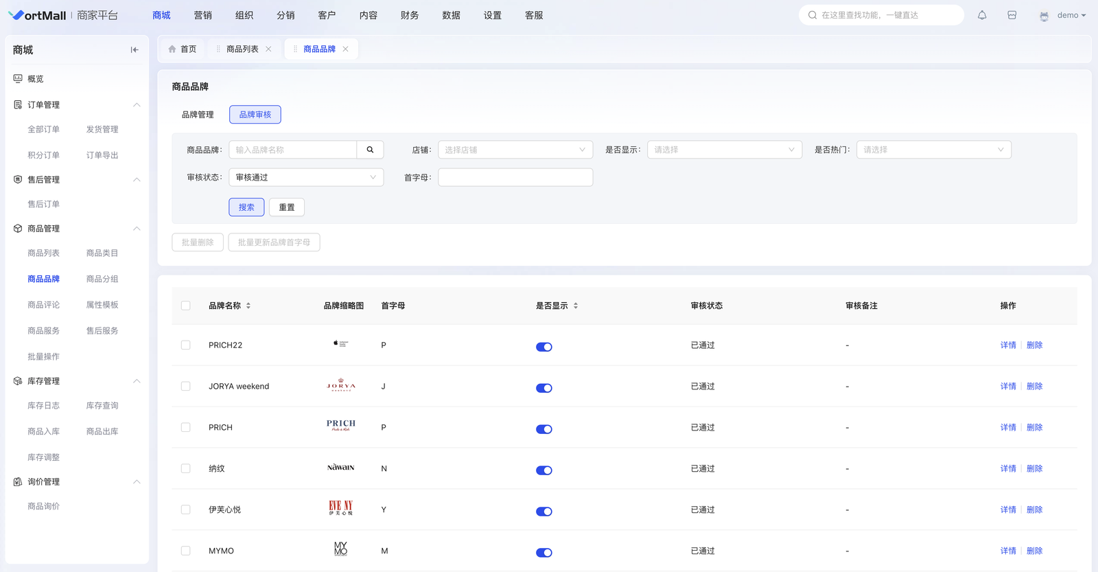1098x572 pixels.
Task: Close the 商品品牌 tab
Action: coord(346,49)
